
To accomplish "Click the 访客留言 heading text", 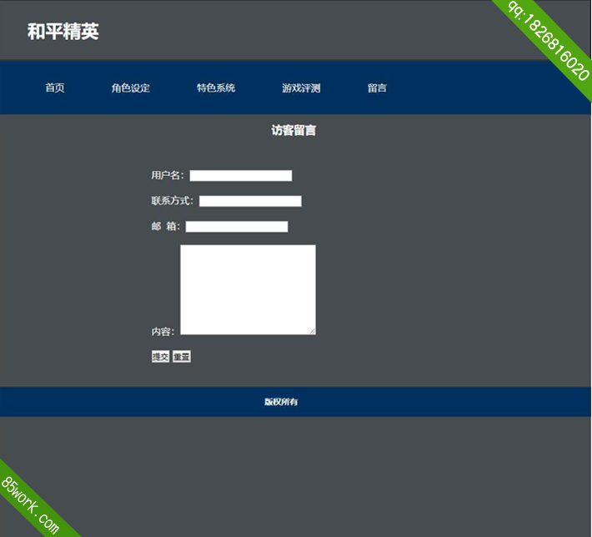I will pos(293,130).
